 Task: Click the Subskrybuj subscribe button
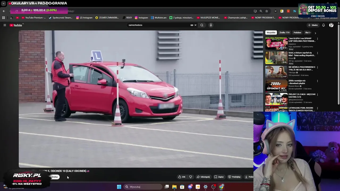click(x=54, y=177)
